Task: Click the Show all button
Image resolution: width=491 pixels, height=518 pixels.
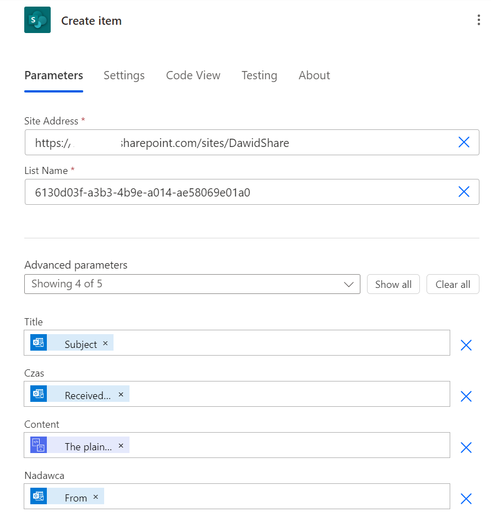Action: [x=393, y=285]
